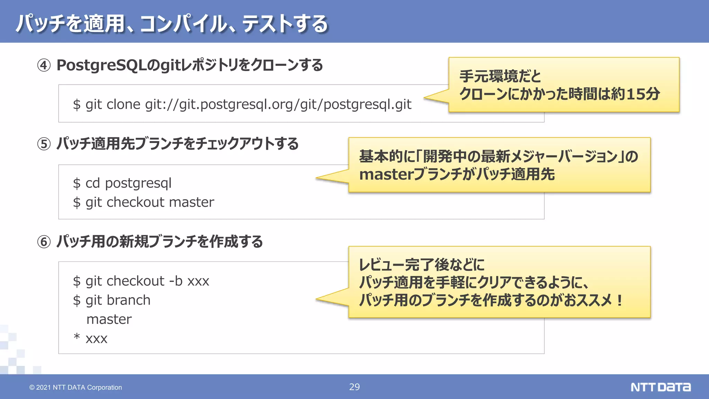Click the callout line 手元環境だと
This screenshot has height=399, width=709.
(500, 76)
